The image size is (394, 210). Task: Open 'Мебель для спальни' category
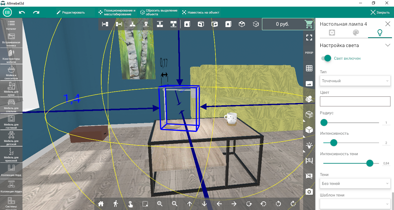pyautogui.click(x=12, y=106)
